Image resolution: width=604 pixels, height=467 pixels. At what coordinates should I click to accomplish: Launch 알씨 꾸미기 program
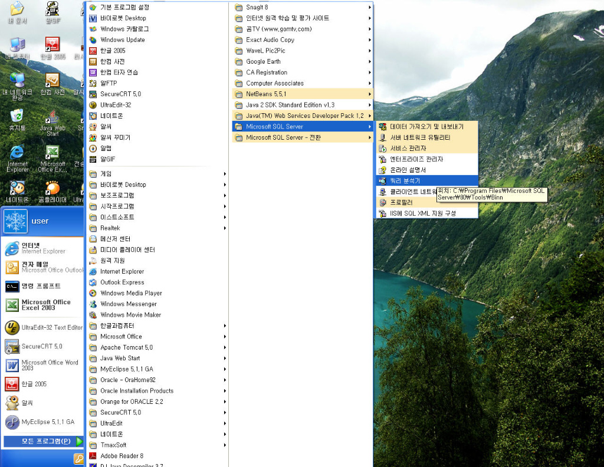[157, 137]
